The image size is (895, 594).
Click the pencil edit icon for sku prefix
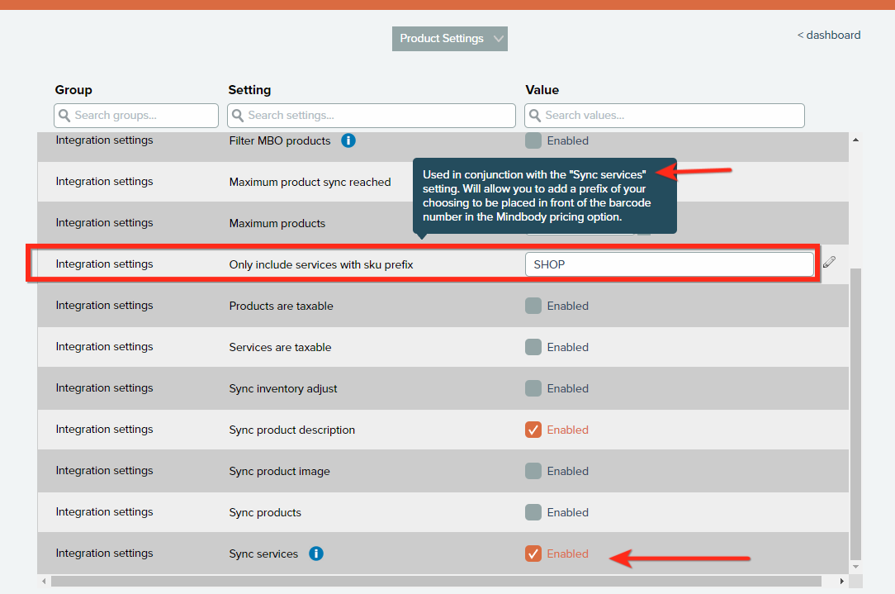(x=829, y=263)
